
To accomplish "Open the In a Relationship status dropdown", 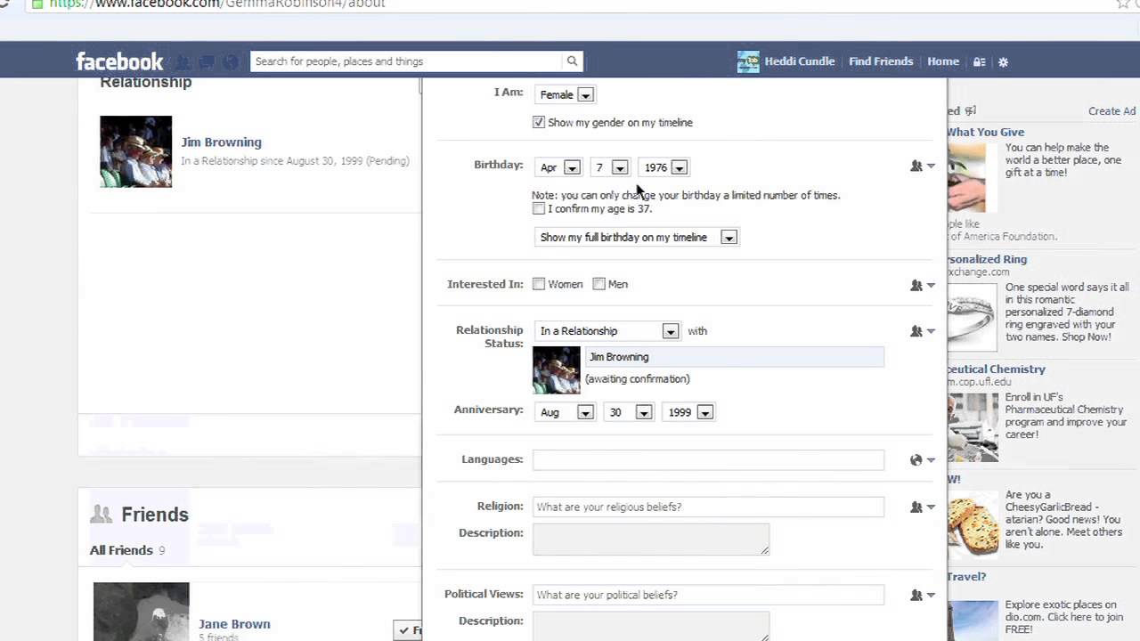I will [607, 330].
